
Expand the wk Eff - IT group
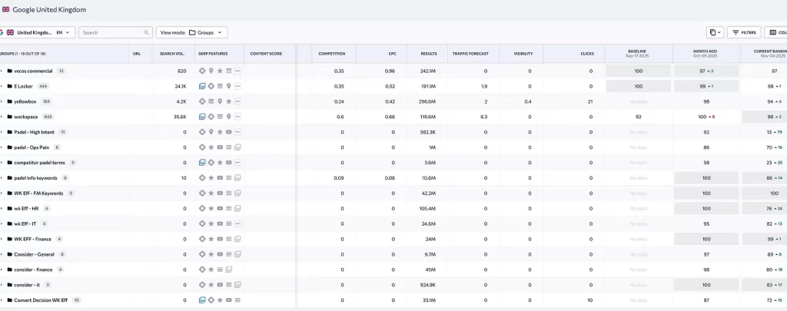click(2, 223)
